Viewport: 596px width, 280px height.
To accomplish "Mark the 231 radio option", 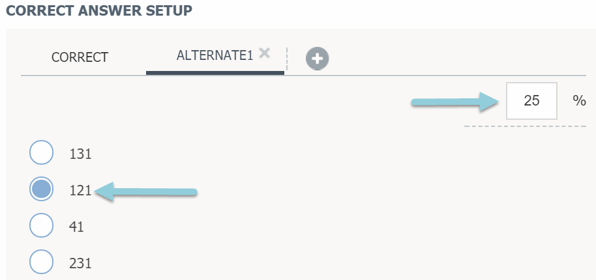I will pos(42,263).
